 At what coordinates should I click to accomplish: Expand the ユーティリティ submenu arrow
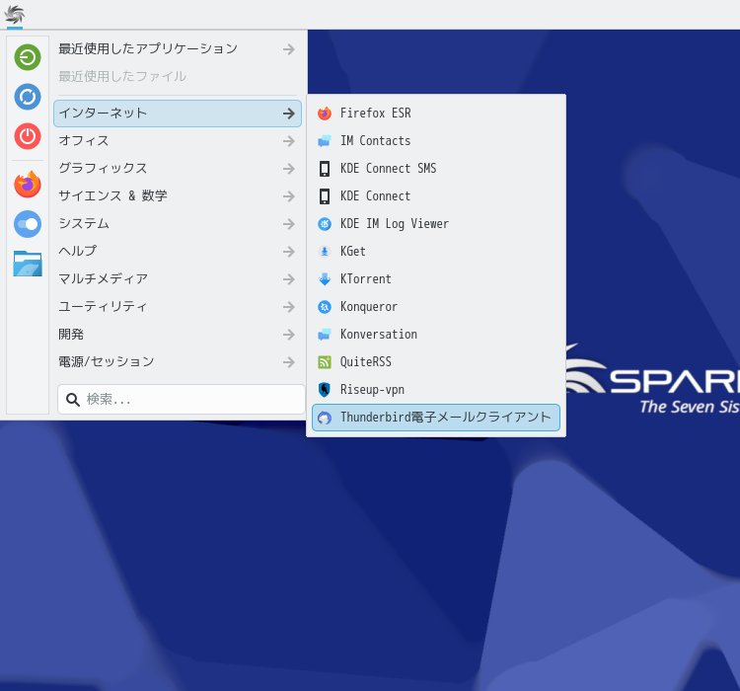tap(289, 307)
